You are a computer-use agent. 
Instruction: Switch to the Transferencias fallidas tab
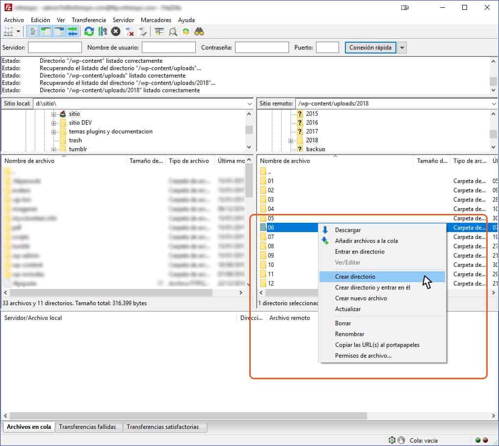(x=88, y=427)
